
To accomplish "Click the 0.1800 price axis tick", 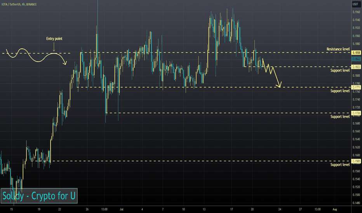I will (356, 76).
